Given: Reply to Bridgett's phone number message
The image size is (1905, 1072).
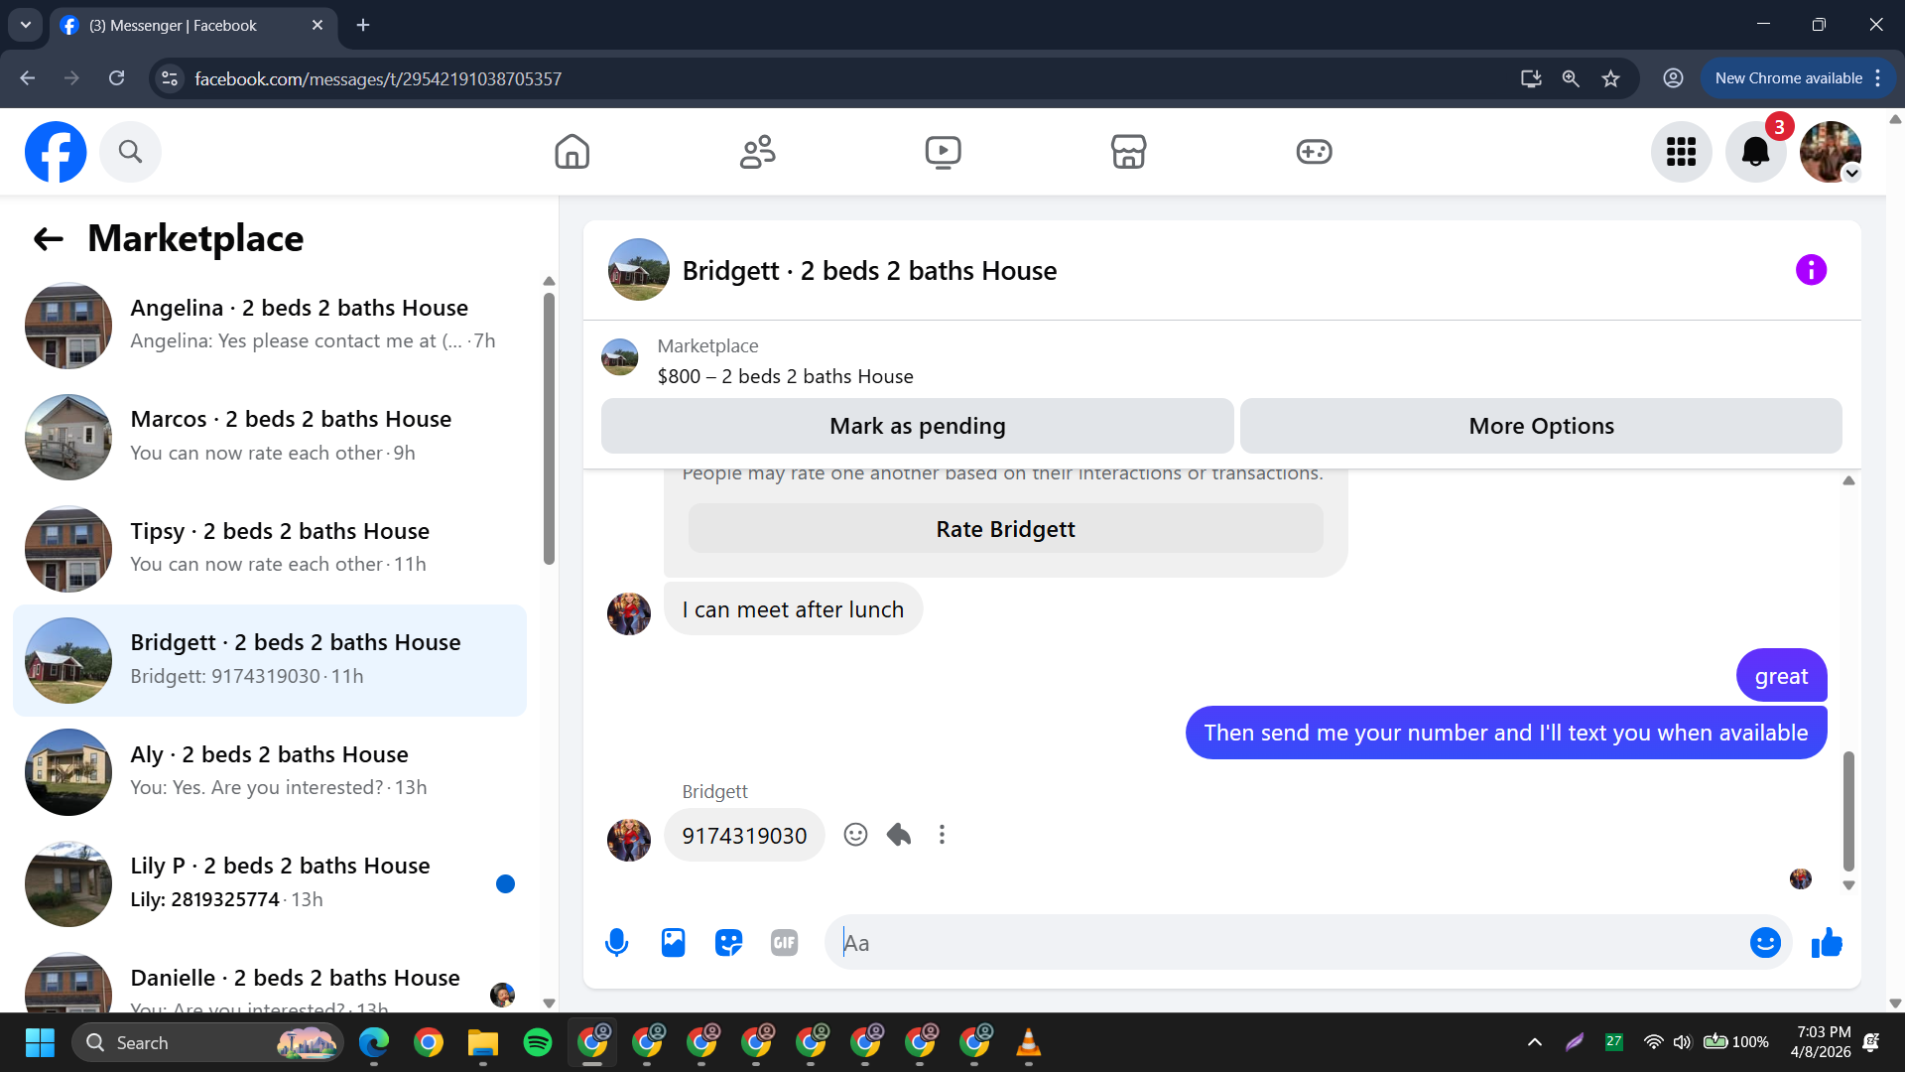Looking at the screenshot, I should coord(899,835).
